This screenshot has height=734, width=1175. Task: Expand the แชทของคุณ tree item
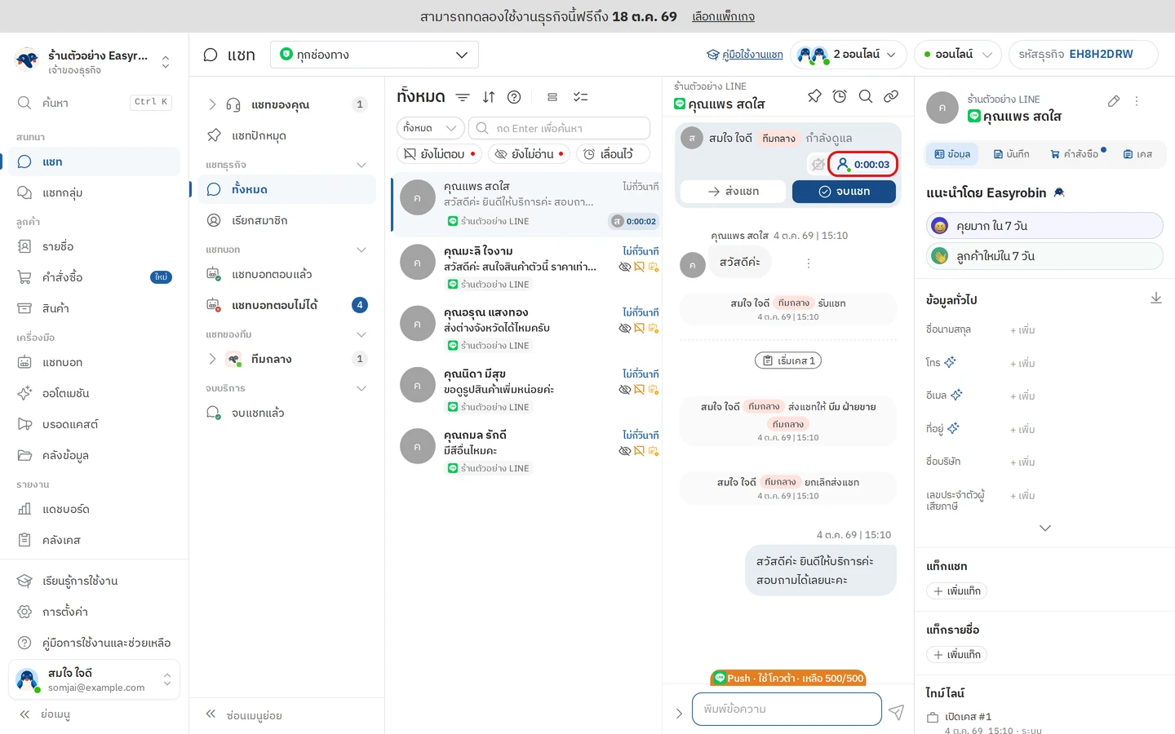point(212,104)
